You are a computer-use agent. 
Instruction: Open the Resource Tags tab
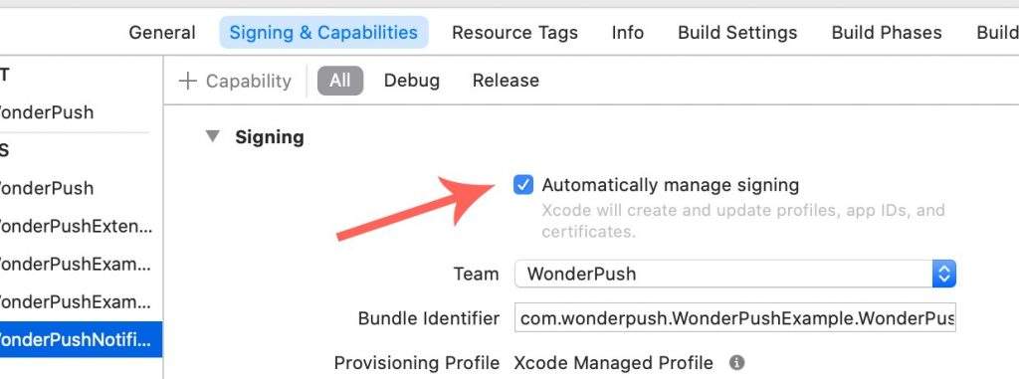point(514,33)
